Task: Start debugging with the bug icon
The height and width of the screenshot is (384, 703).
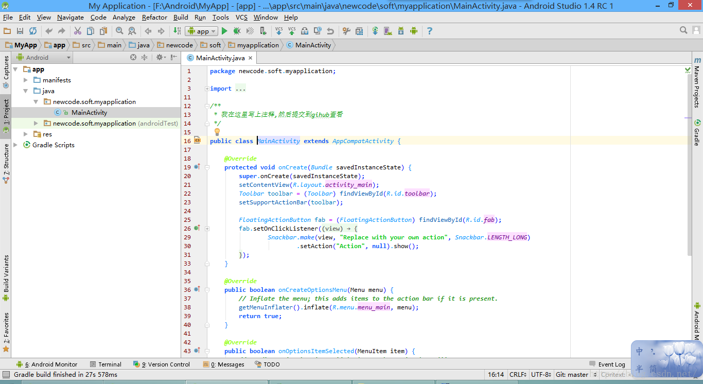Action: 237,31
